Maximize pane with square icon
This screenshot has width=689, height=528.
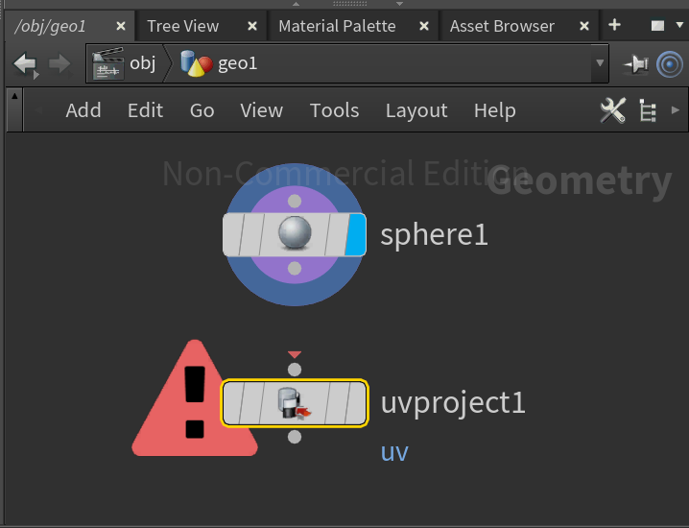[x=657, y=26]
